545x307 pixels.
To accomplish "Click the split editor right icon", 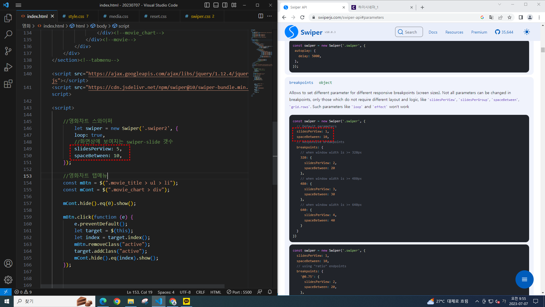I will (261, 16).
